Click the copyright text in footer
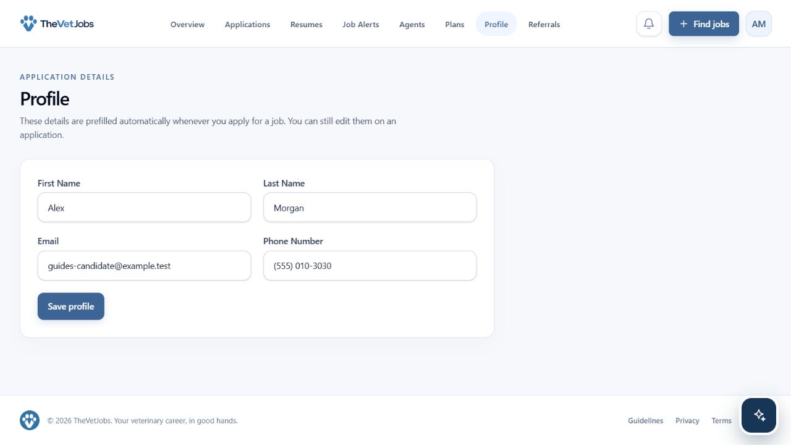Viewport: 791px width, 445px height. [x=143, y=421]
